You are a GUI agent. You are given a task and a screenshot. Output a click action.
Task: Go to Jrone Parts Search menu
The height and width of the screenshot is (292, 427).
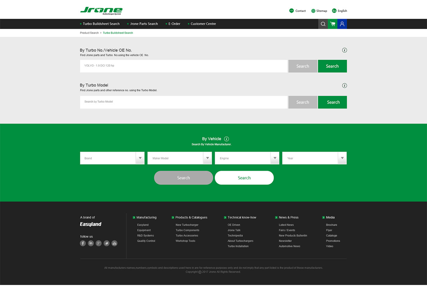pyautogui.click(x=144, y=24)
